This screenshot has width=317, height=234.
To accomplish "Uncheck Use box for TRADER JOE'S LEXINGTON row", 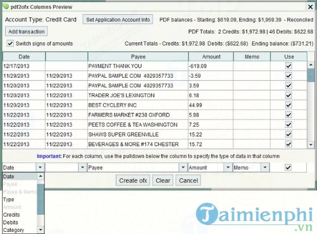I will pyautogui.click(x=288, y=95).
